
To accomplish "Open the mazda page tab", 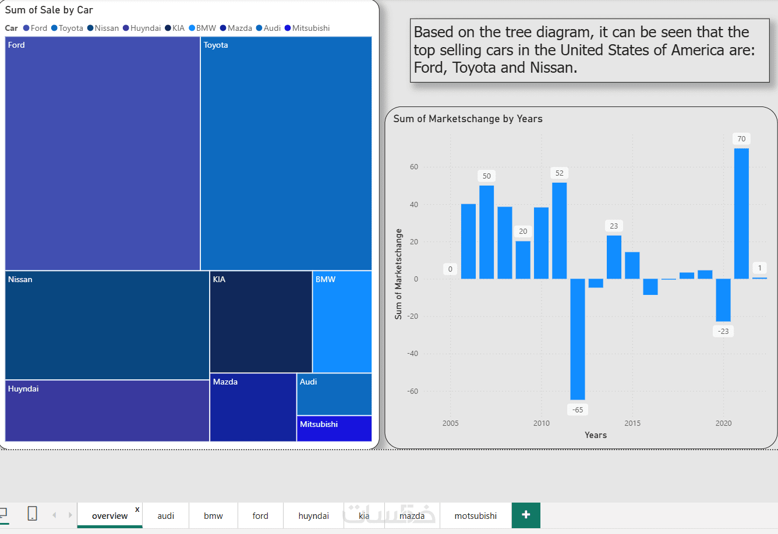I will [x=412, y=515].
